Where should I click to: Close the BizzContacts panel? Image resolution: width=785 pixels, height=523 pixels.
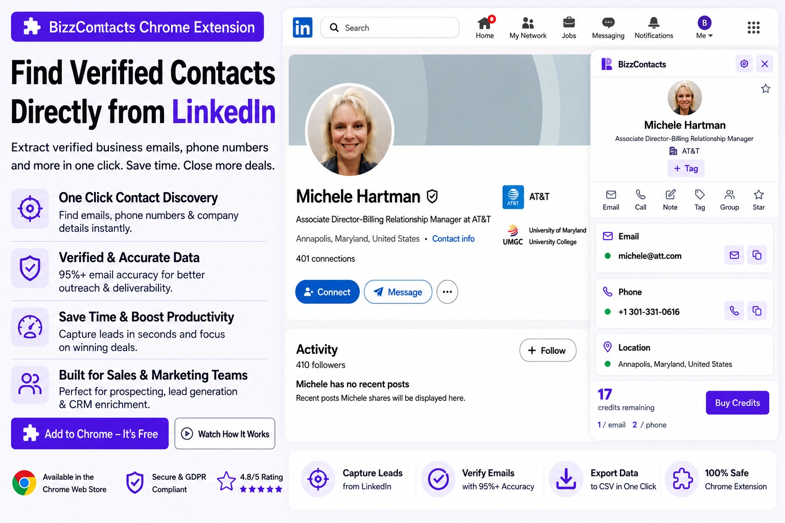point(765,64)
